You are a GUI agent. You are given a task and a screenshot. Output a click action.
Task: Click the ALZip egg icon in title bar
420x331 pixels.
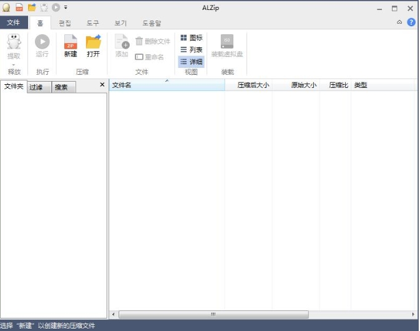[x=6, y=7]
